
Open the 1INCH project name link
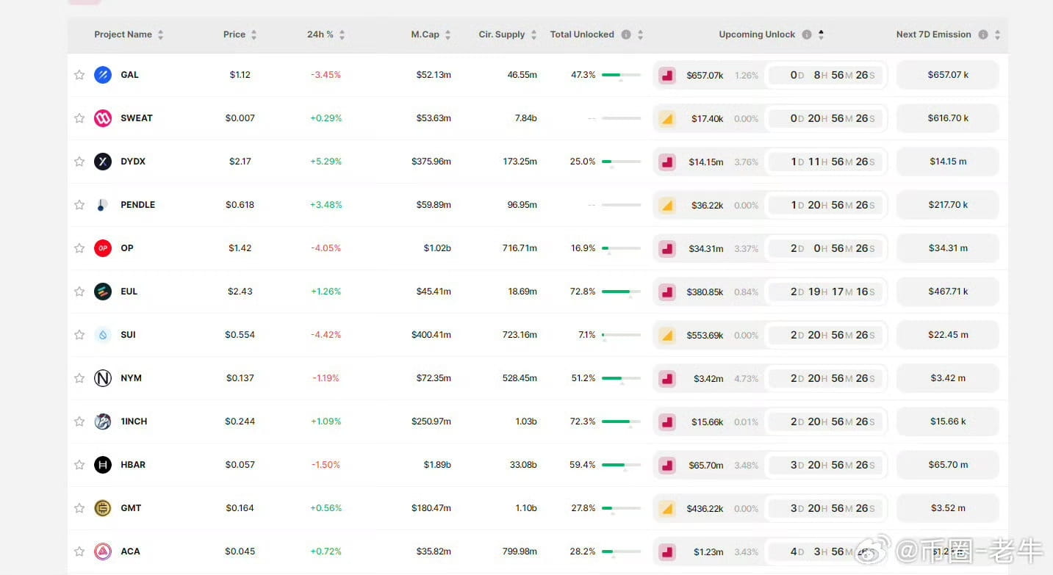134,422
